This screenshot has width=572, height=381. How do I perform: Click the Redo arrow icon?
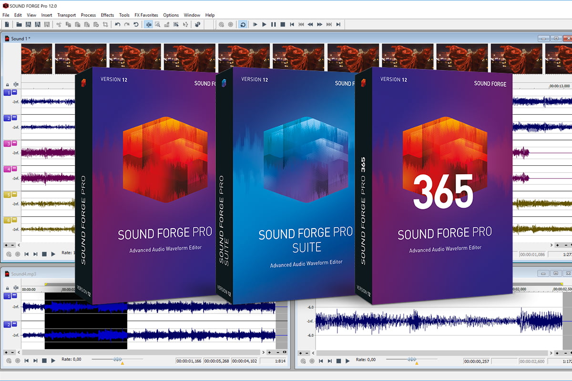click(x=126, y=24)
